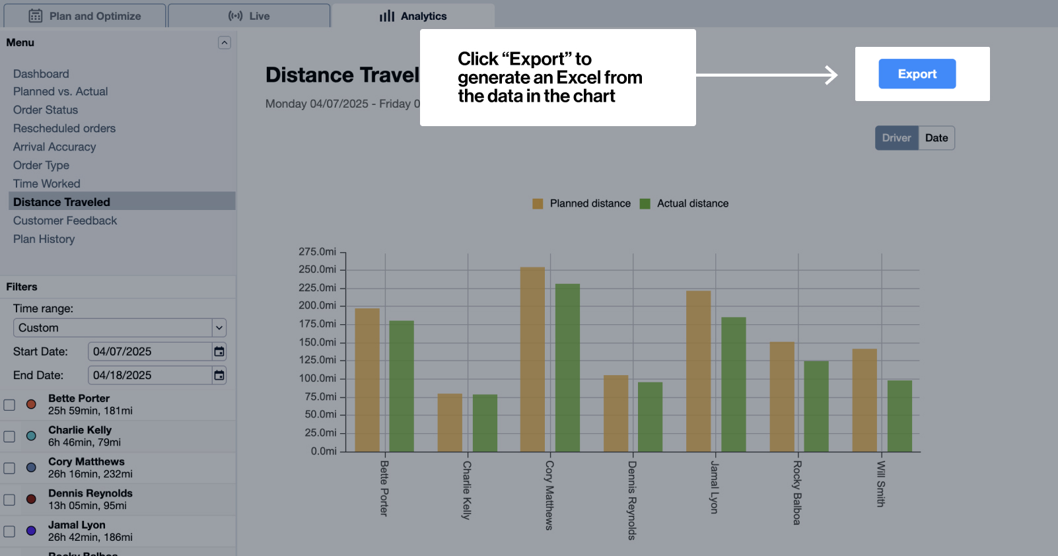Click Jamal Lyon's actual distance bar
This screenshot has width=1058, height=556.
tap(733, 384)
